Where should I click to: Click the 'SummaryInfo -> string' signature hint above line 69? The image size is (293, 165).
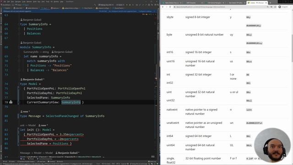click(36, 52)
